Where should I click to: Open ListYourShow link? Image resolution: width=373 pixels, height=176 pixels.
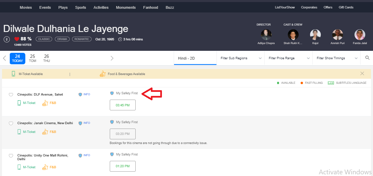pyautogui.click(x=285, y=7)
